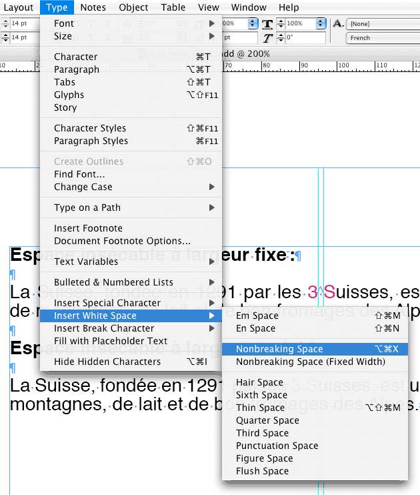Choose Find Font… menu item

pyautogui.click(x=131, y=174)
